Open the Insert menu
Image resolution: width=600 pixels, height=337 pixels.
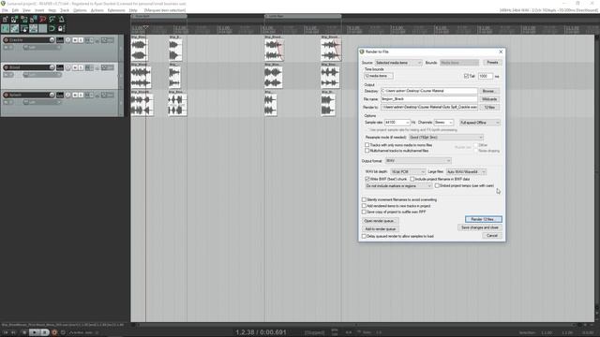click(x=39, y=10)
